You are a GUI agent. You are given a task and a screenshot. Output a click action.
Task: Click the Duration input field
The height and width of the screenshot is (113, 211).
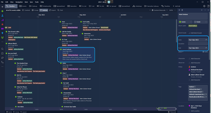tap(198, 44)
